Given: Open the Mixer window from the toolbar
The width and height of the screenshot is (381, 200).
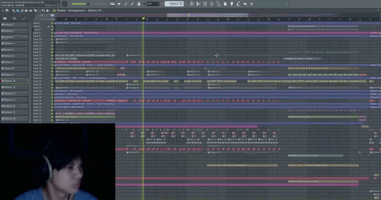Looking at the screenshot, I should (x=212, y=4).
